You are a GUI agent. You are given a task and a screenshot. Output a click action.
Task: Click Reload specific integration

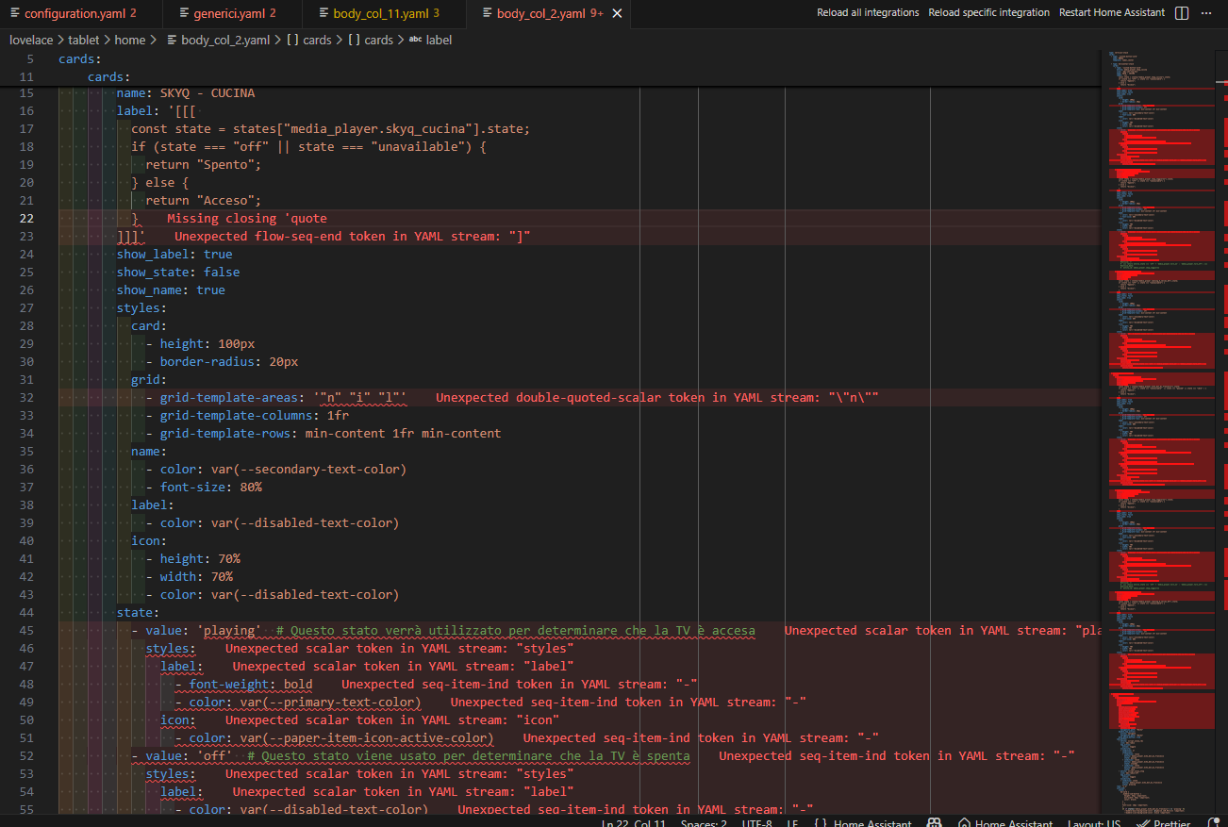pyautogui.click(x=988, y=13)
